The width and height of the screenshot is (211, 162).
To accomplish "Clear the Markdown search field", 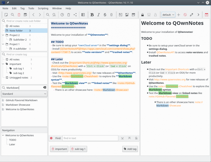I will [45, 87].
